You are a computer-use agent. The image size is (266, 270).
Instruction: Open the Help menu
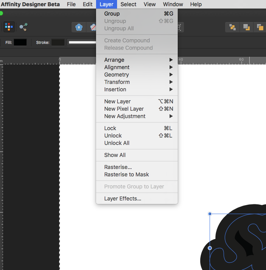196,4
